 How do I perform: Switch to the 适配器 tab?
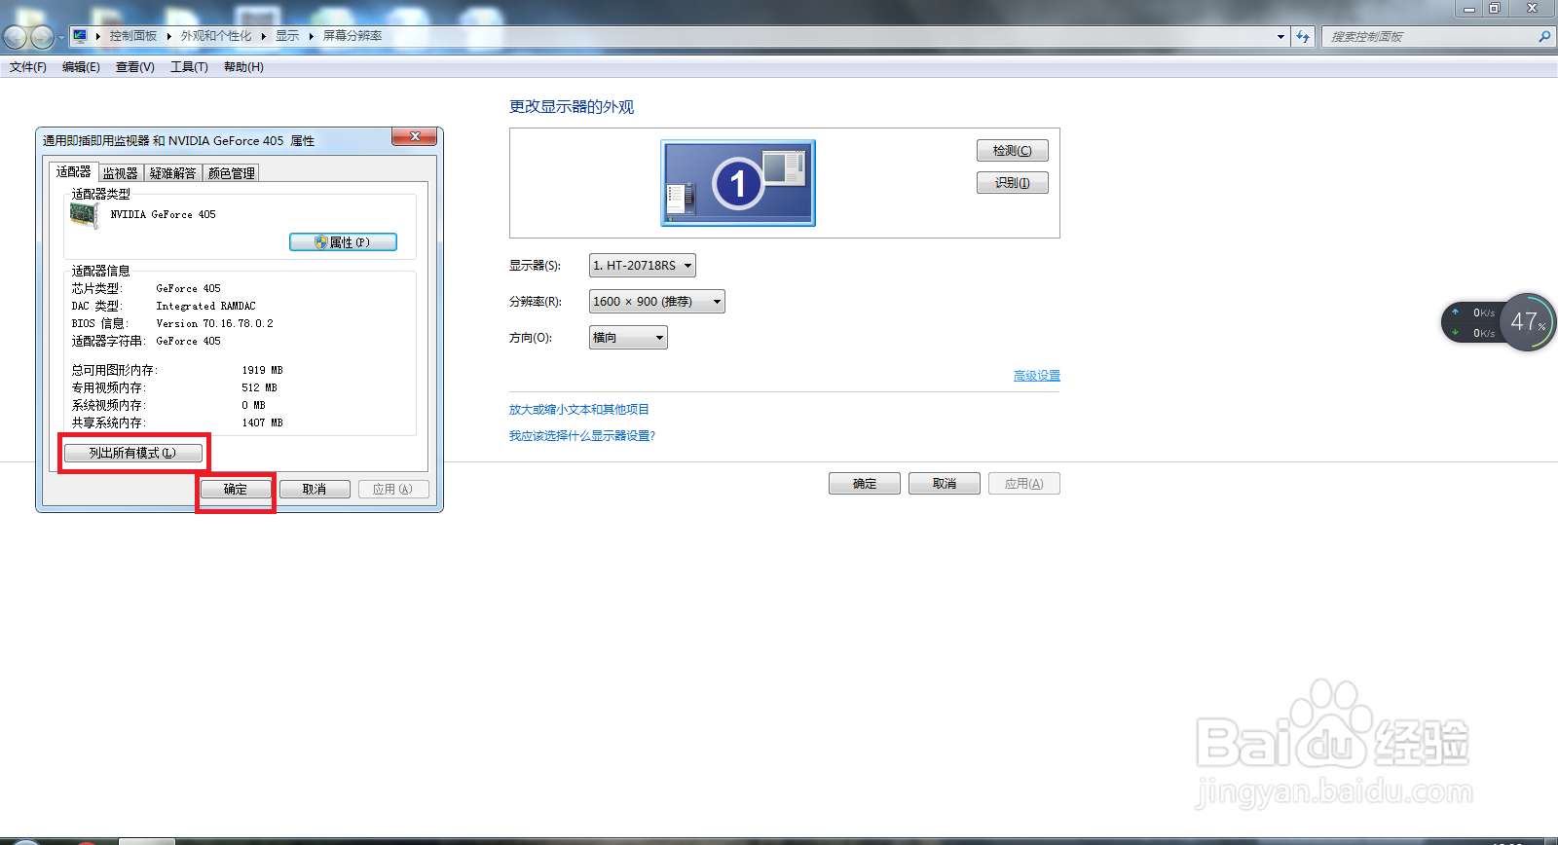74,171
